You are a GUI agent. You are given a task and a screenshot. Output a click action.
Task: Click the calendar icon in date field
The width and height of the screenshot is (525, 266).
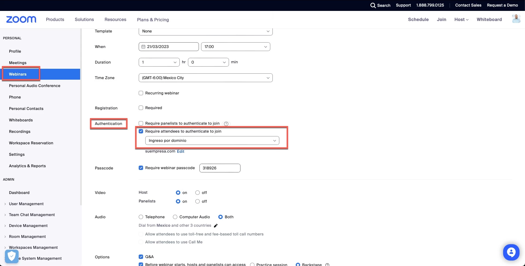[x=143, y=47]
